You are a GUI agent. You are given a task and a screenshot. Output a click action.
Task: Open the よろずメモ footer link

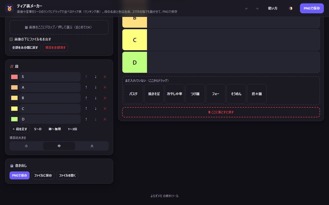156,196
